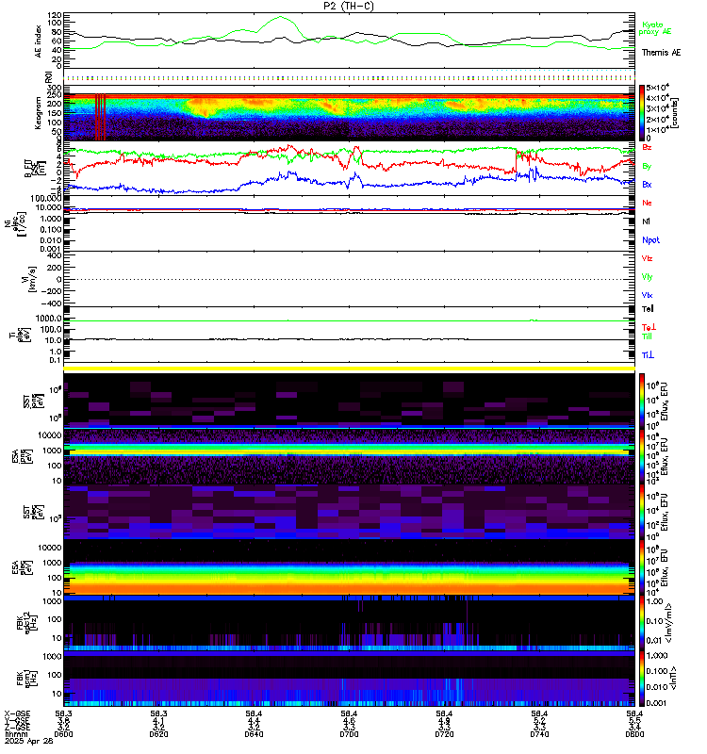707x754 pixels.
Task: Click the "0640" time axis label
Action: pos(254,734)
